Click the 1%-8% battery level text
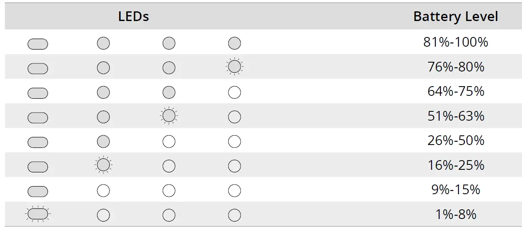The width and height of the screenshot is (522, 240). coord(456,214)
